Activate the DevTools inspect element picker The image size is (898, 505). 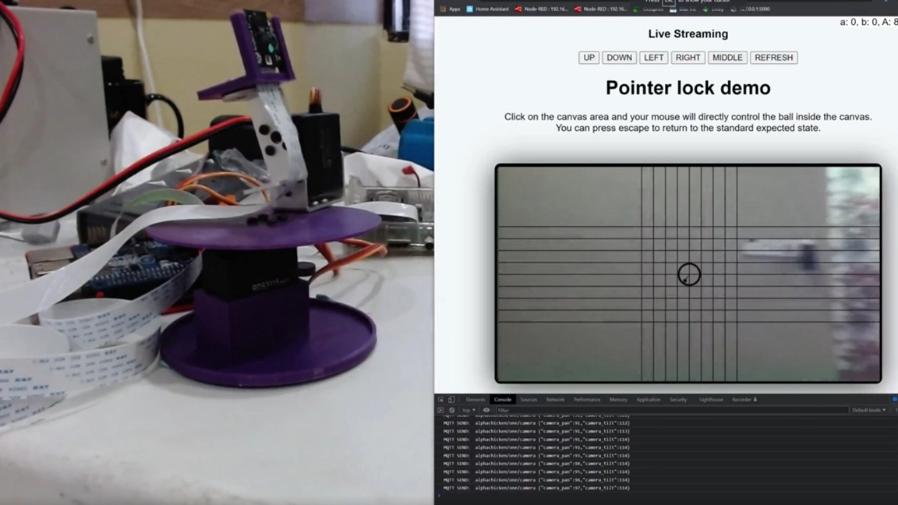click(441, 400)
